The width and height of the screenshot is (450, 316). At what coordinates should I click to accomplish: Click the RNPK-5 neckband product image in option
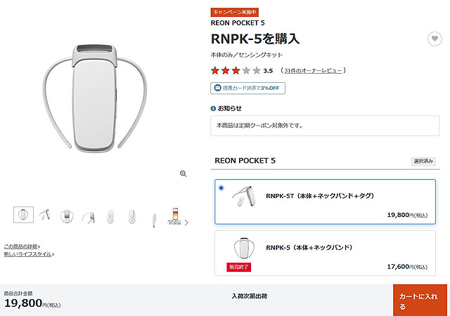click(x=244, y=249)
